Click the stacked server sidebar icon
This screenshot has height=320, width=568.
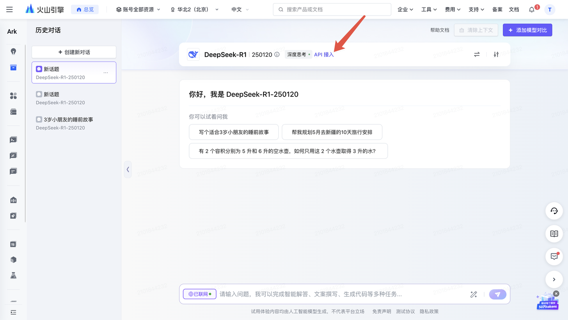point(13,112)
